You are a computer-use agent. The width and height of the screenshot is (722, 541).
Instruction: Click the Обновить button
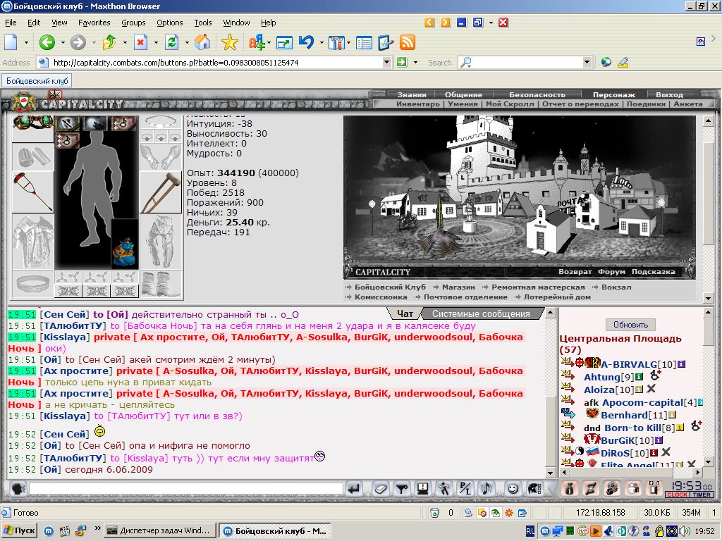630,325
